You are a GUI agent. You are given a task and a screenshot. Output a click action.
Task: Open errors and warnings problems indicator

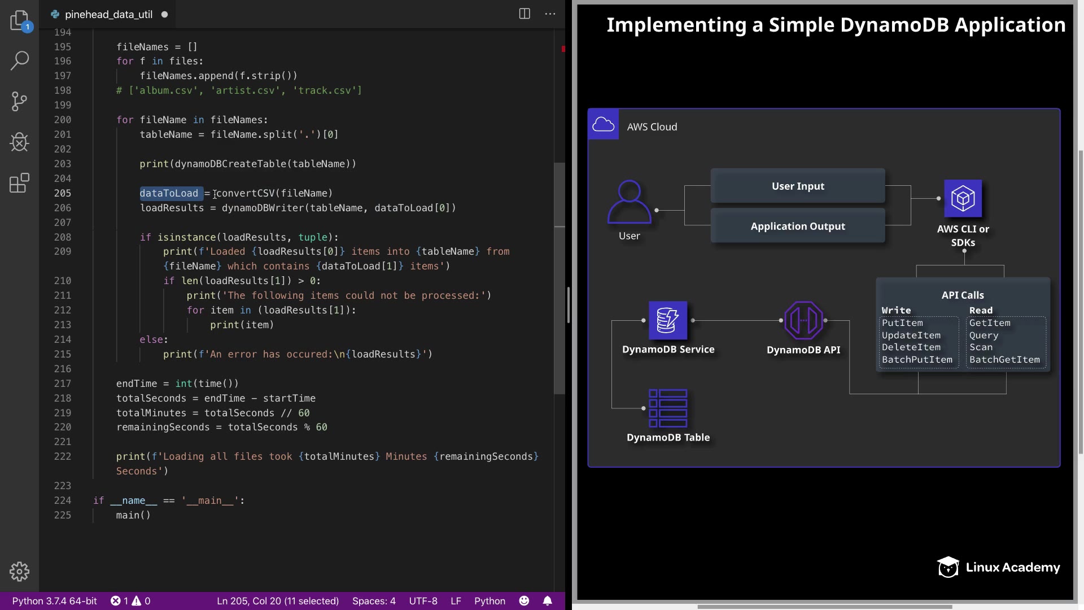(130, 601)
